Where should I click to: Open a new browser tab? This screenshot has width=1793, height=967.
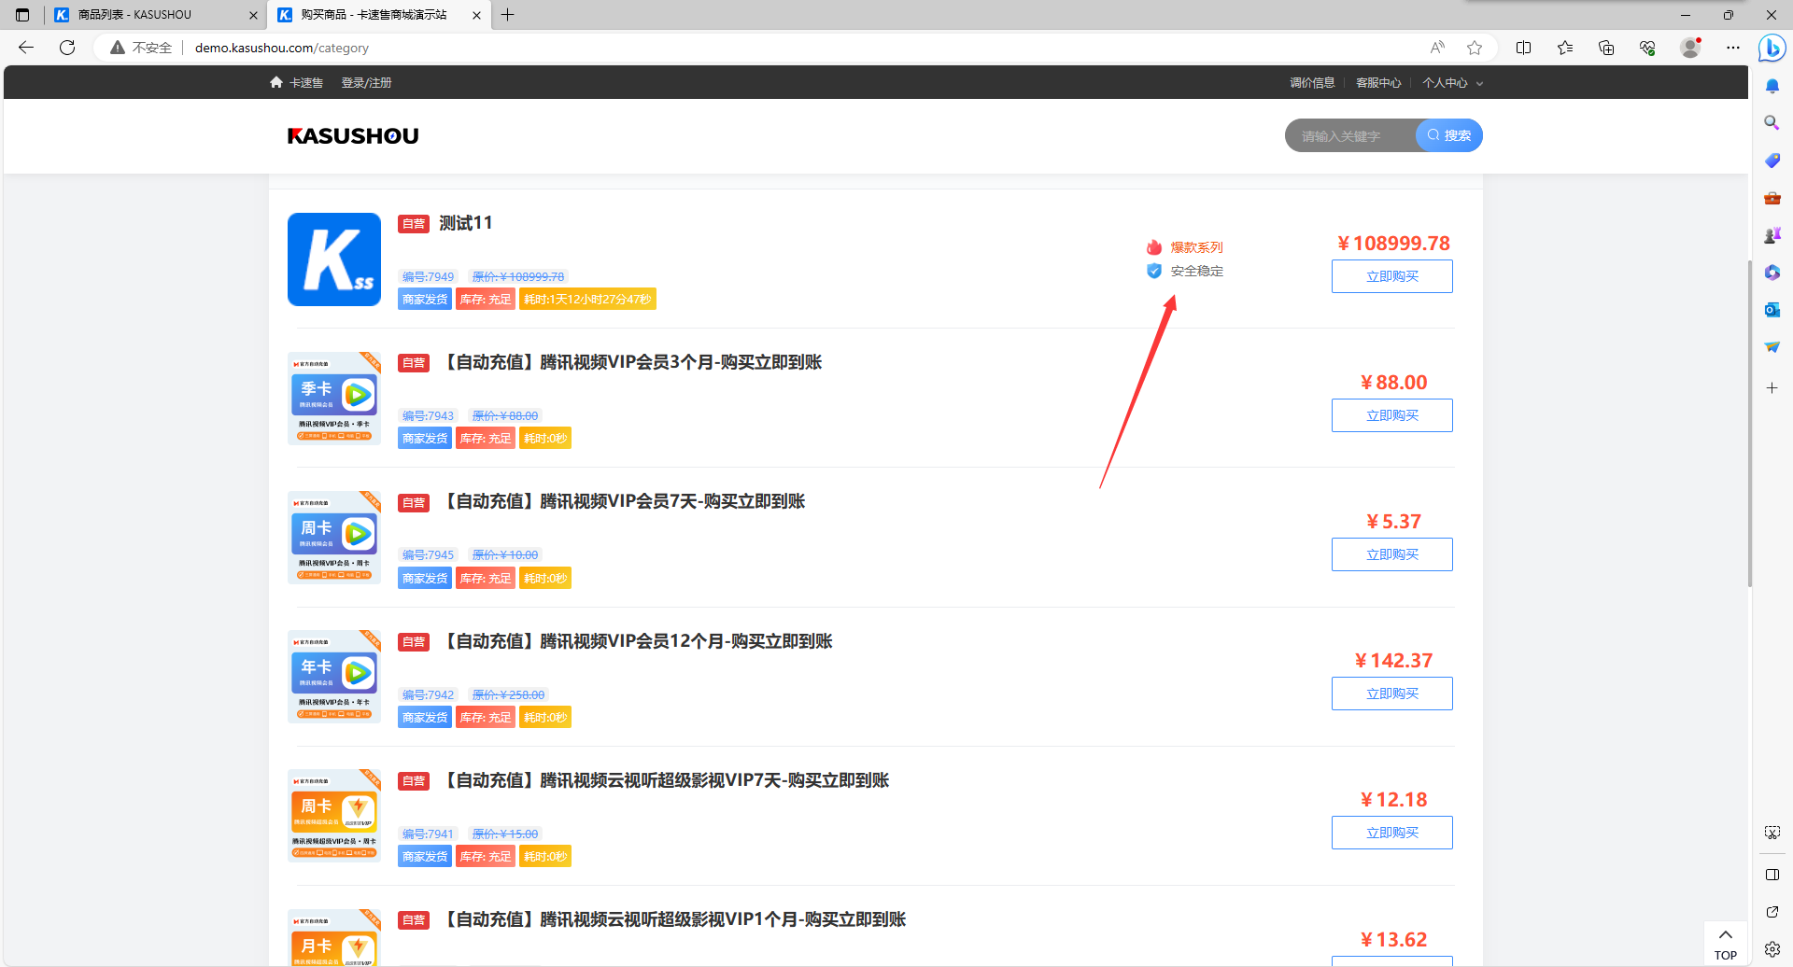pos(507,15)
